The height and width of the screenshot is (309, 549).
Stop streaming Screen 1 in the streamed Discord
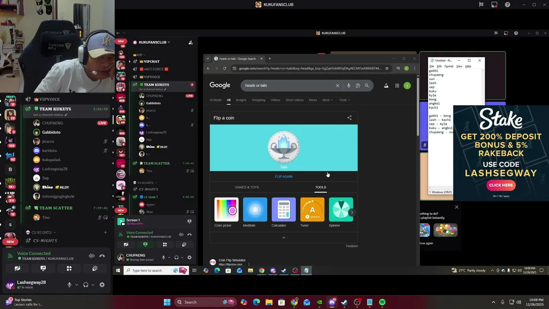click(x=189, y=221)
